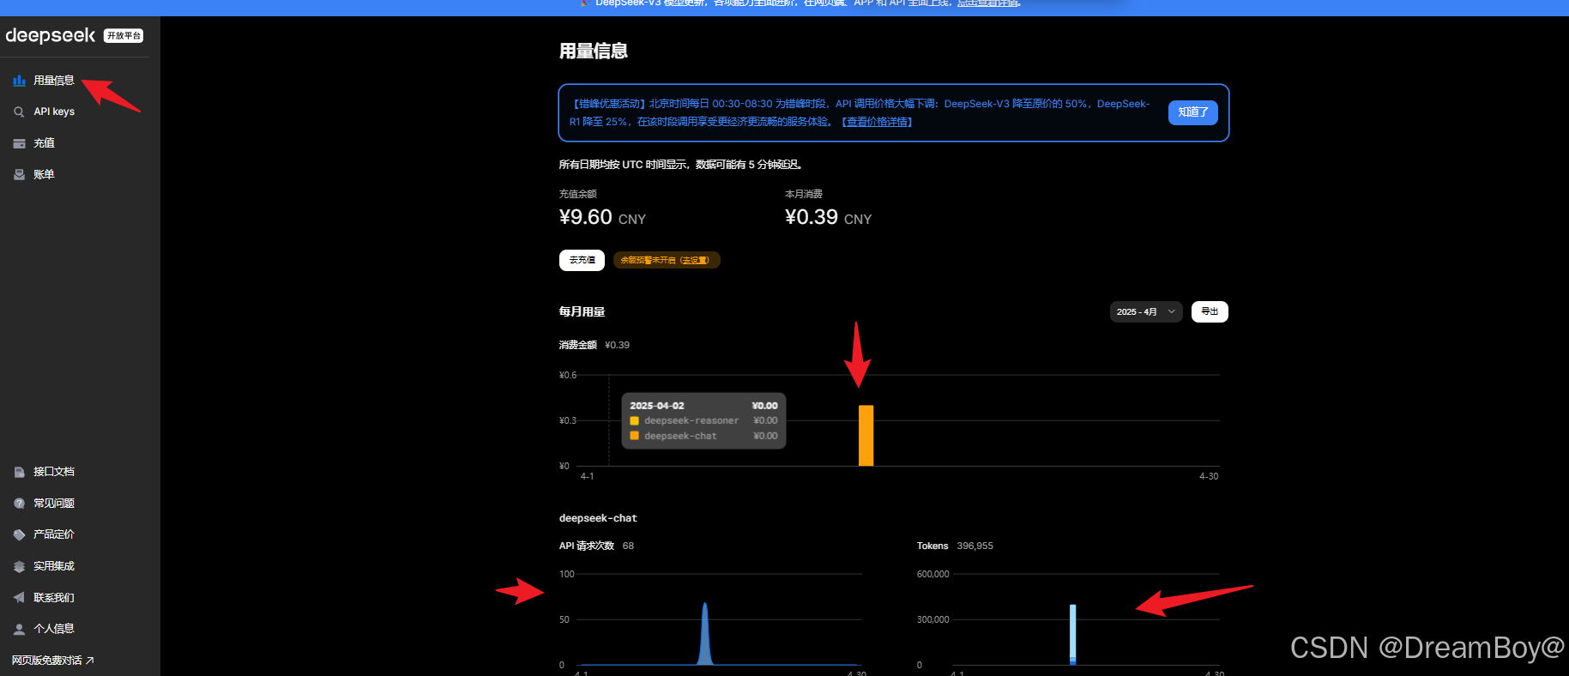Open 实用集成 via its layers icon

click(19, 566)
